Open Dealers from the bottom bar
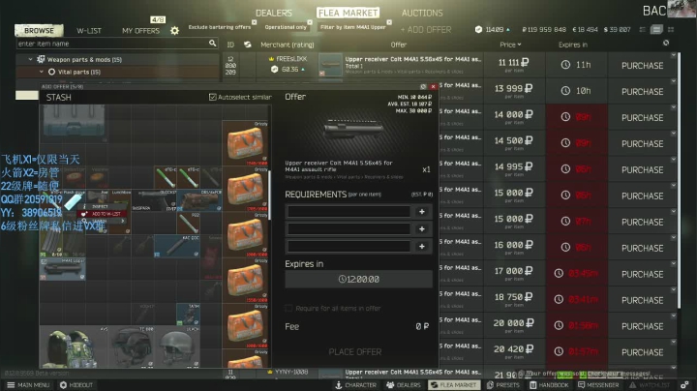697x391 pixels. (x=403, y=385)
